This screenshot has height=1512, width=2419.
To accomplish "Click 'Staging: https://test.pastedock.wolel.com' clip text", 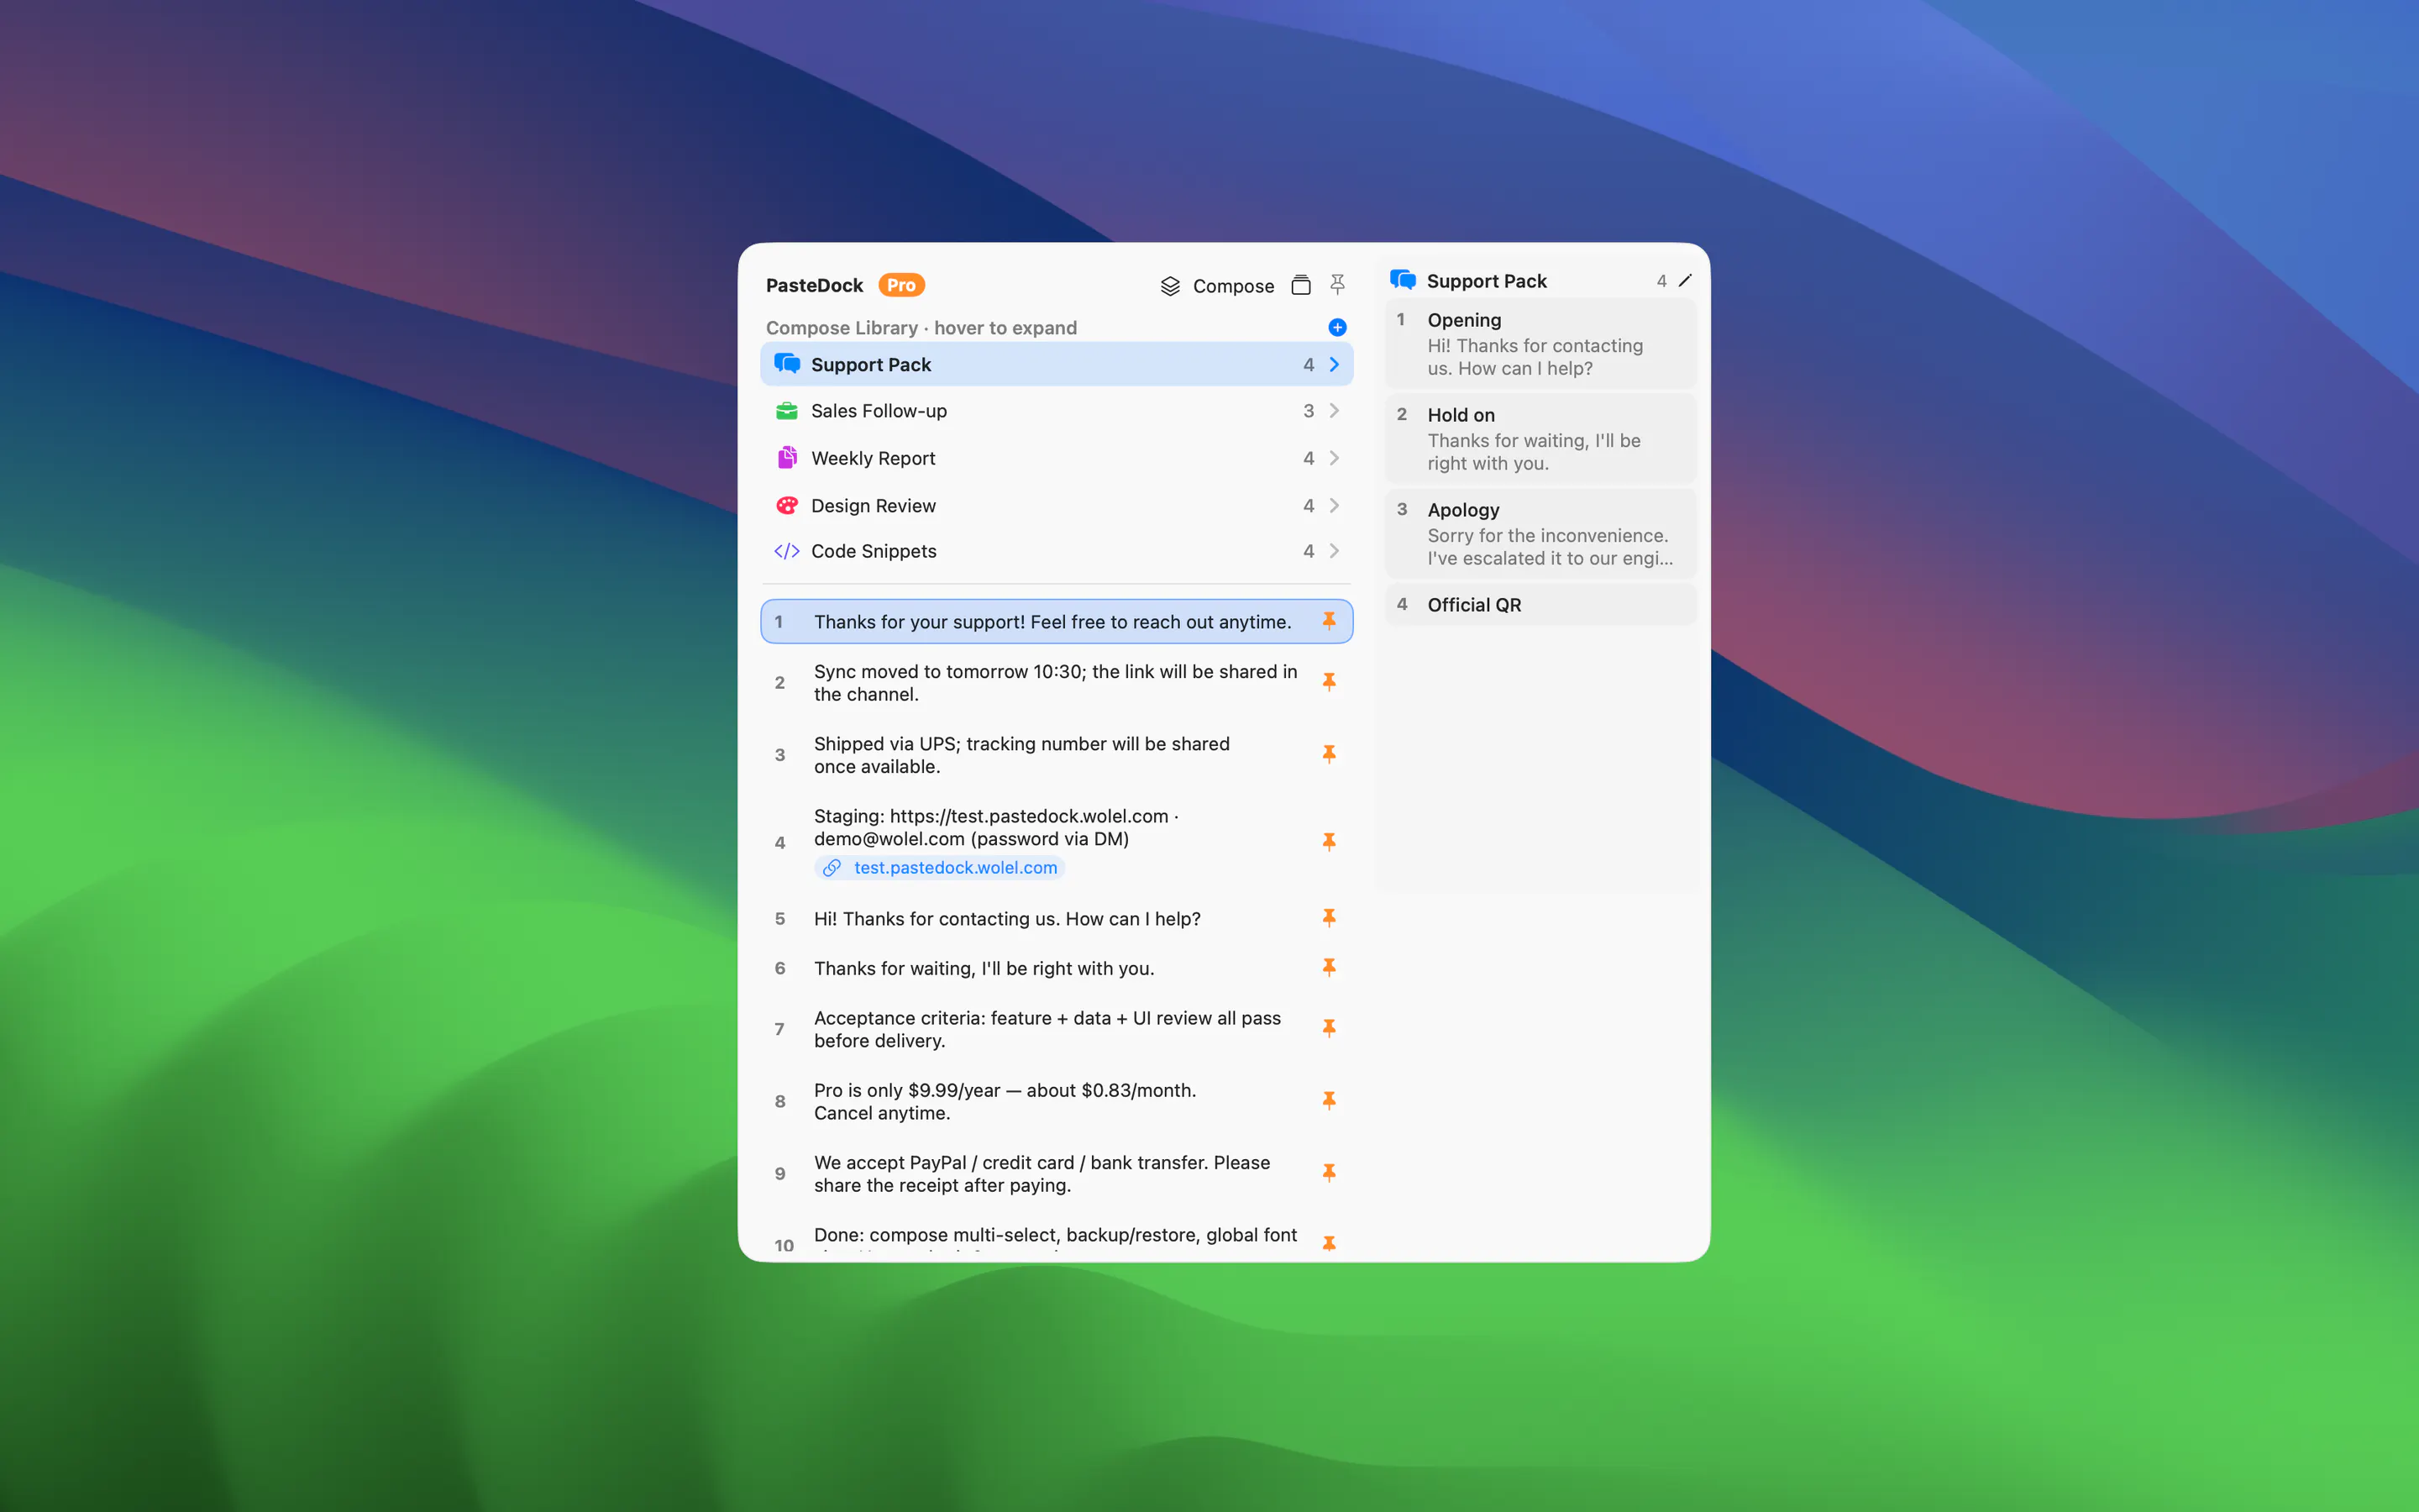I will [x=995, y=827].
